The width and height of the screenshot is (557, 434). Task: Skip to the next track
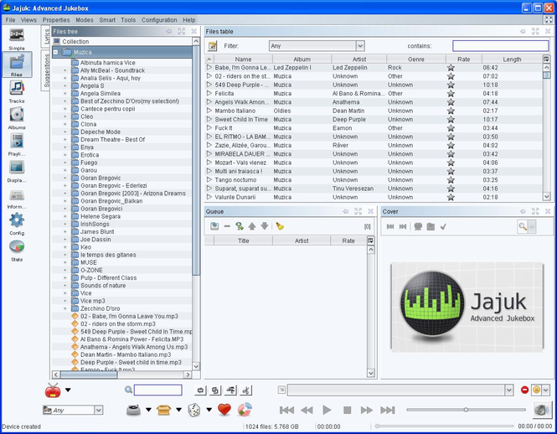point(388,411)
